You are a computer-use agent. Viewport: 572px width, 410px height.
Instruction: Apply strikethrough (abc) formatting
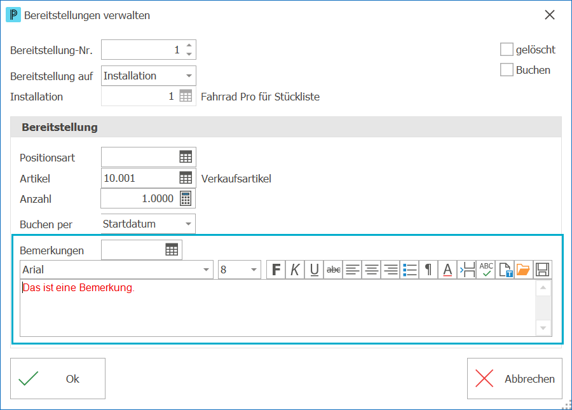334,270
